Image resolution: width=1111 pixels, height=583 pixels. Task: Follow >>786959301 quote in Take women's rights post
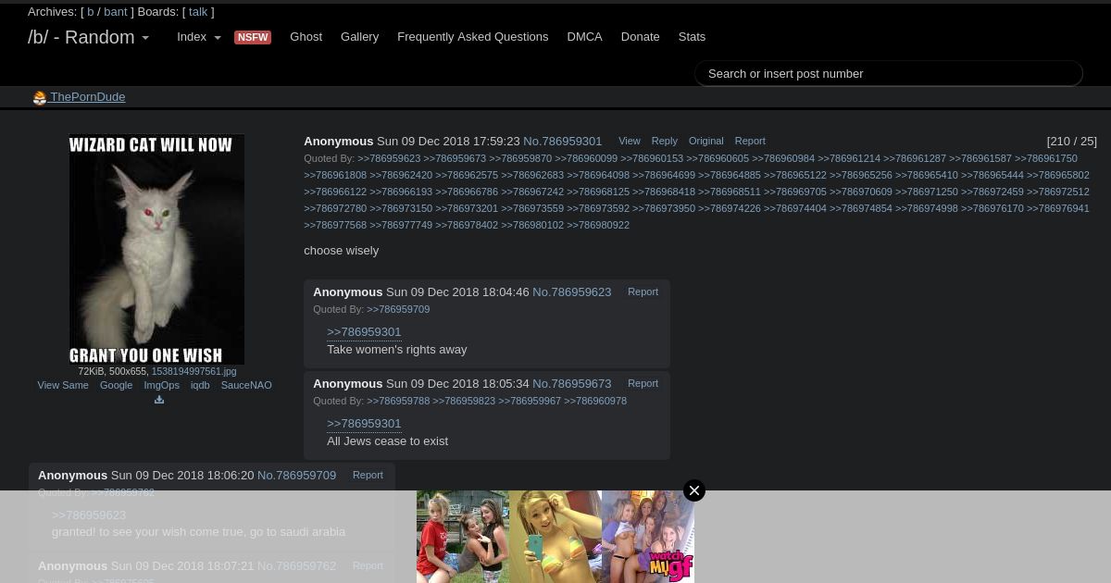pyautogui.click(x=364, y=332)
